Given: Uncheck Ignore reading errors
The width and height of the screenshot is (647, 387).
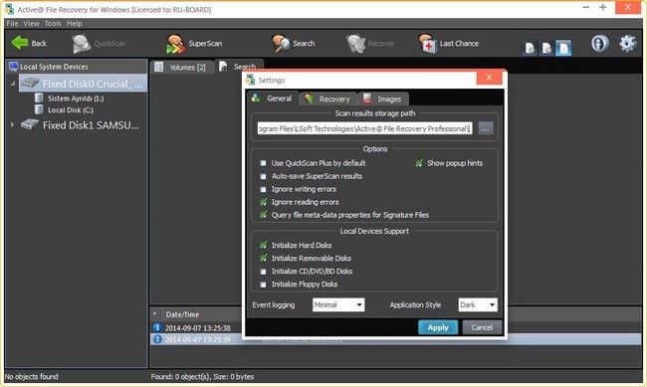Looking at the screenshot, I should [x=263, y=202].
